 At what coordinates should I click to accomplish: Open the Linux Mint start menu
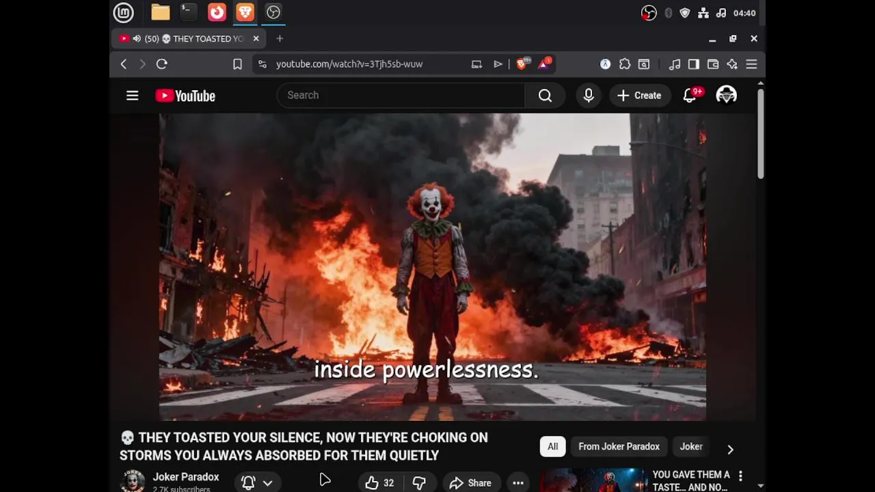123,12
